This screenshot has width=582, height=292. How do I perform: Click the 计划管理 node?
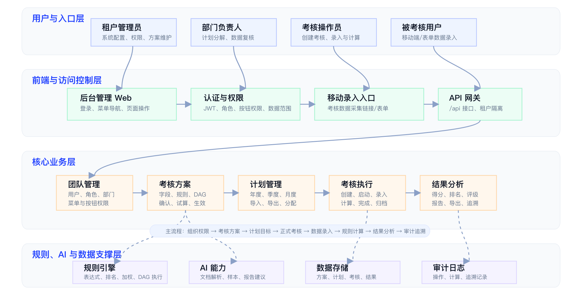coord(276,193)
